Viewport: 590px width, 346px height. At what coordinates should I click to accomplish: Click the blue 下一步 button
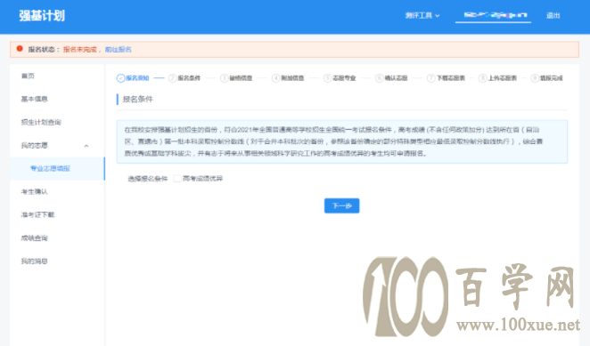pyautogui.click(x=341, y=205)
